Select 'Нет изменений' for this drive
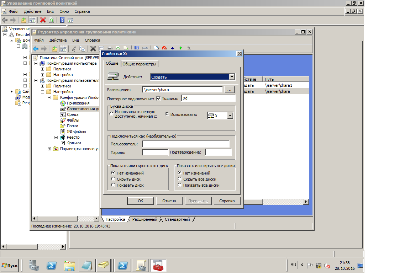410x273 pixels. click(x=113, y=173)
